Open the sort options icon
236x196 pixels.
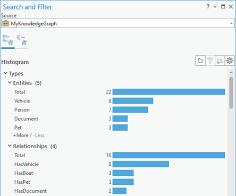220,61
